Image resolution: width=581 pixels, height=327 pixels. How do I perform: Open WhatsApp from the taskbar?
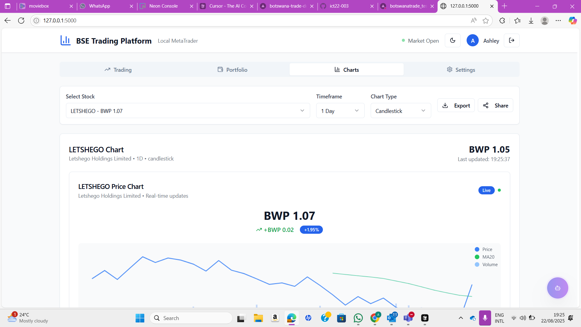(358, 318)
